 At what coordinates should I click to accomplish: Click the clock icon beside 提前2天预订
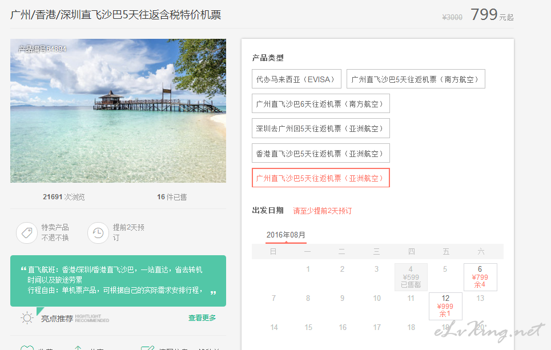(x=98, y=232)
